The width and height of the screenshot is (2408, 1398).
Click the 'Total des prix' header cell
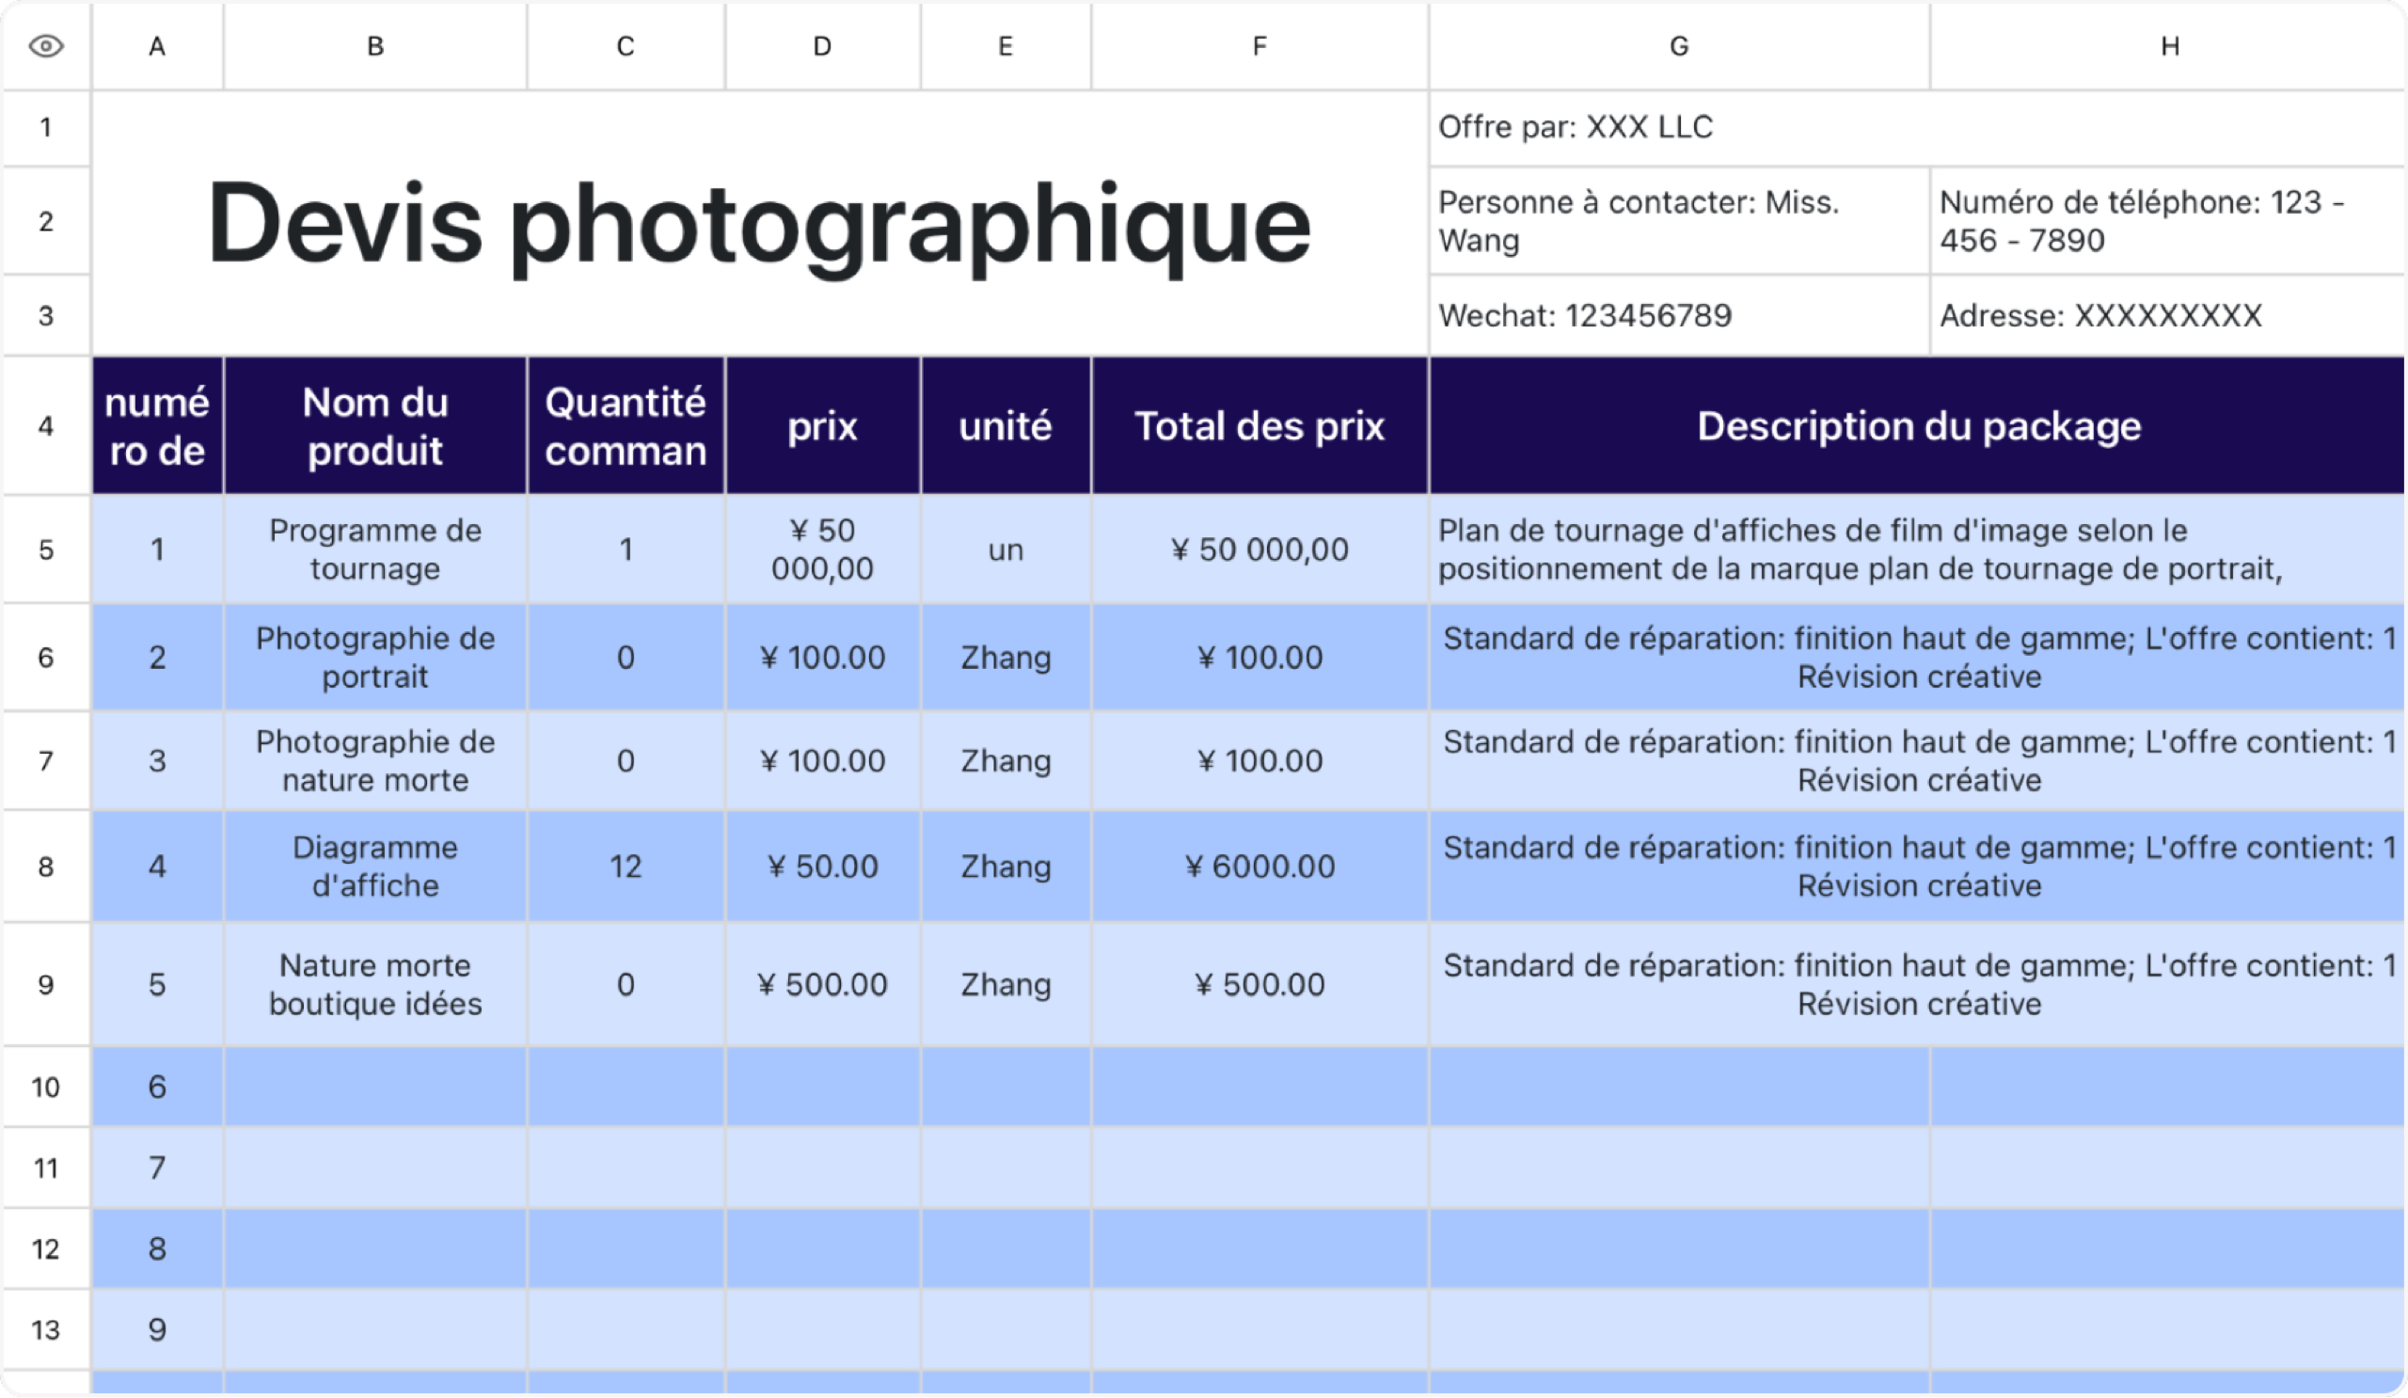click(x=1259, y=426)
